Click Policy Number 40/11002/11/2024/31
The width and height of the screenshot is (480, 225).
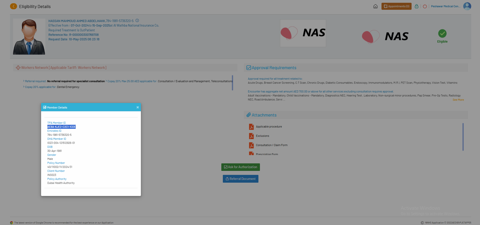[60, 167]
